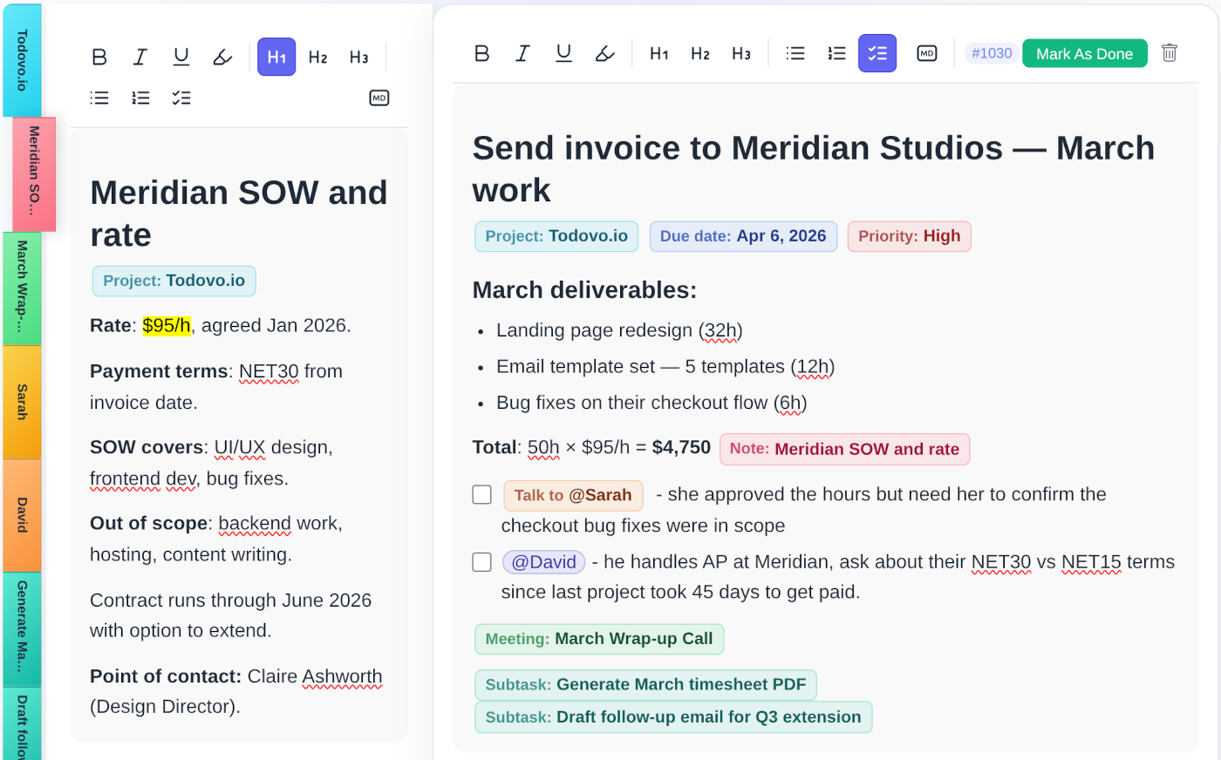Screen dimensions: 1221x760
Task: Select highlighter in the left note toolbar
Action: point(222,57)
